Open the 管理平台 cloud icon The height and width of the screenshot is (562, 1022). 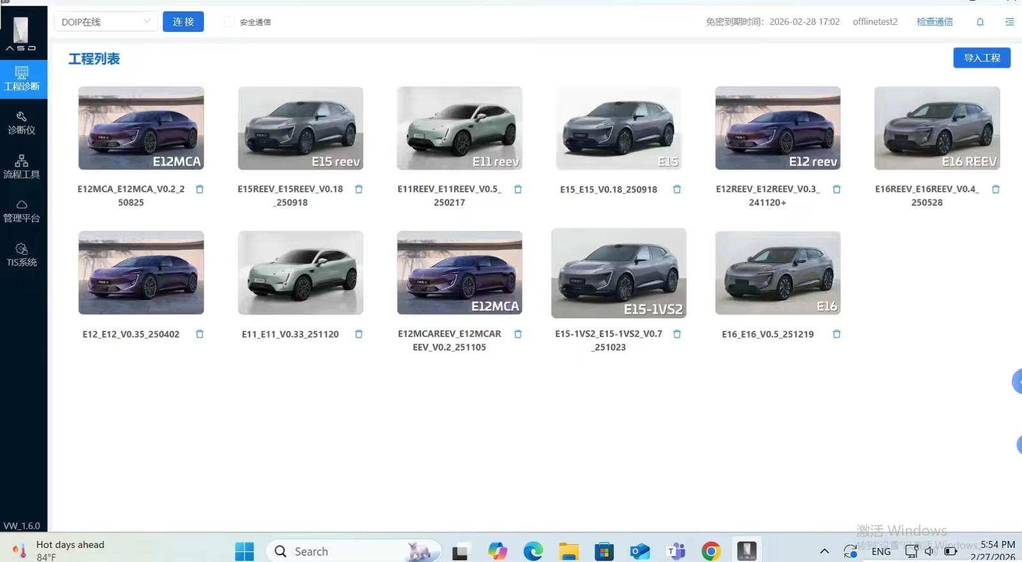[22, 211]
